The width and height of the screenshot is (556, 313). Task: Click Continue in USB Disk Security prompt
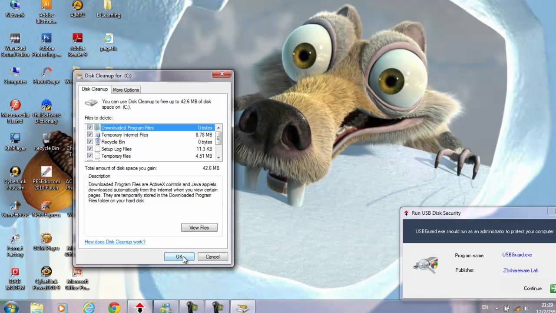[x=533, y=288]
